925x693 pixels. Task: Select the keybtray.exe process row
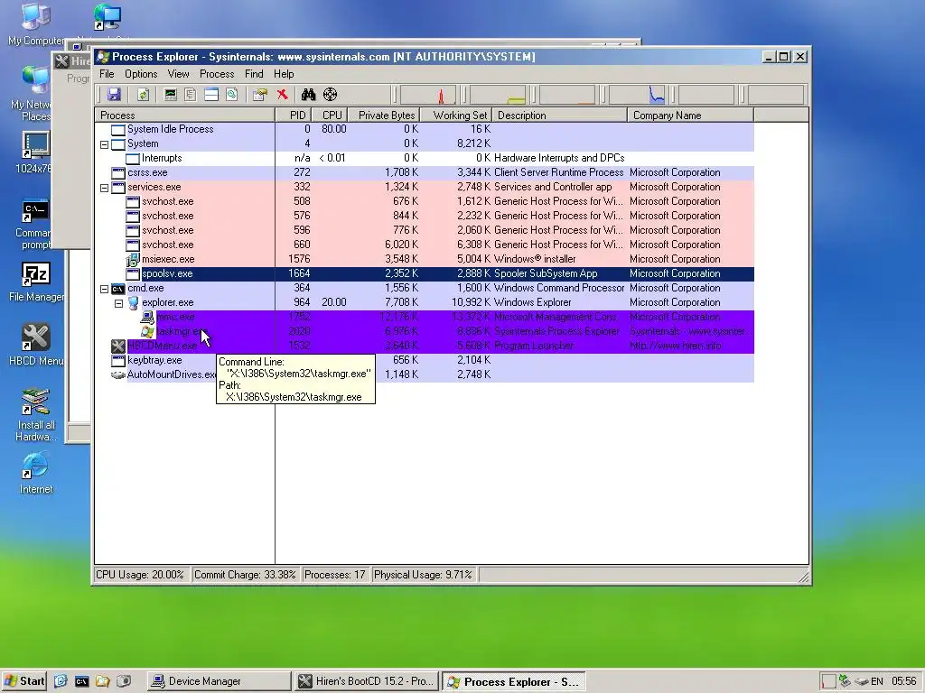(425, 360)
